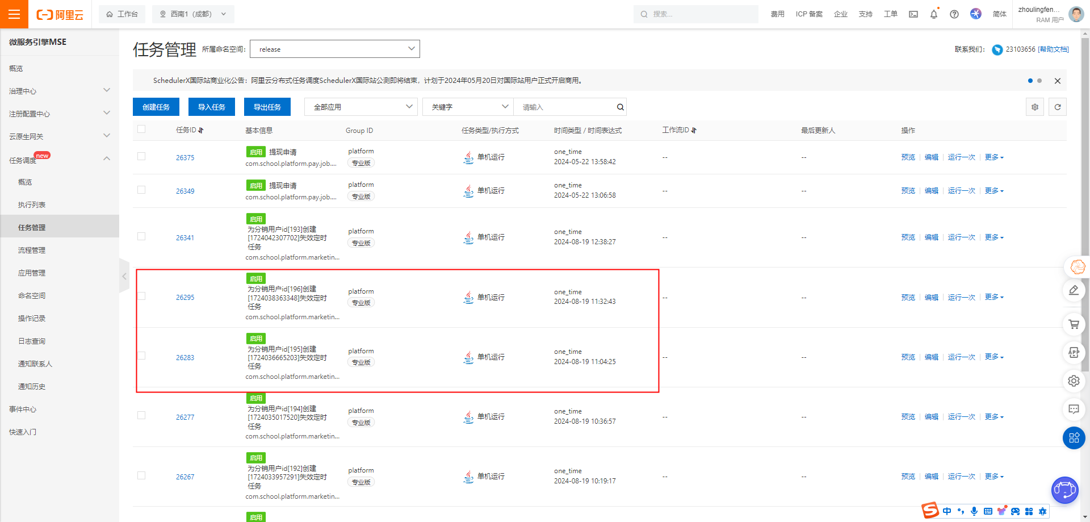Open the region selector 西南1 (成都)
Image resolution: width=1090 pixels, height=522 pixels.
coord(193,14)
